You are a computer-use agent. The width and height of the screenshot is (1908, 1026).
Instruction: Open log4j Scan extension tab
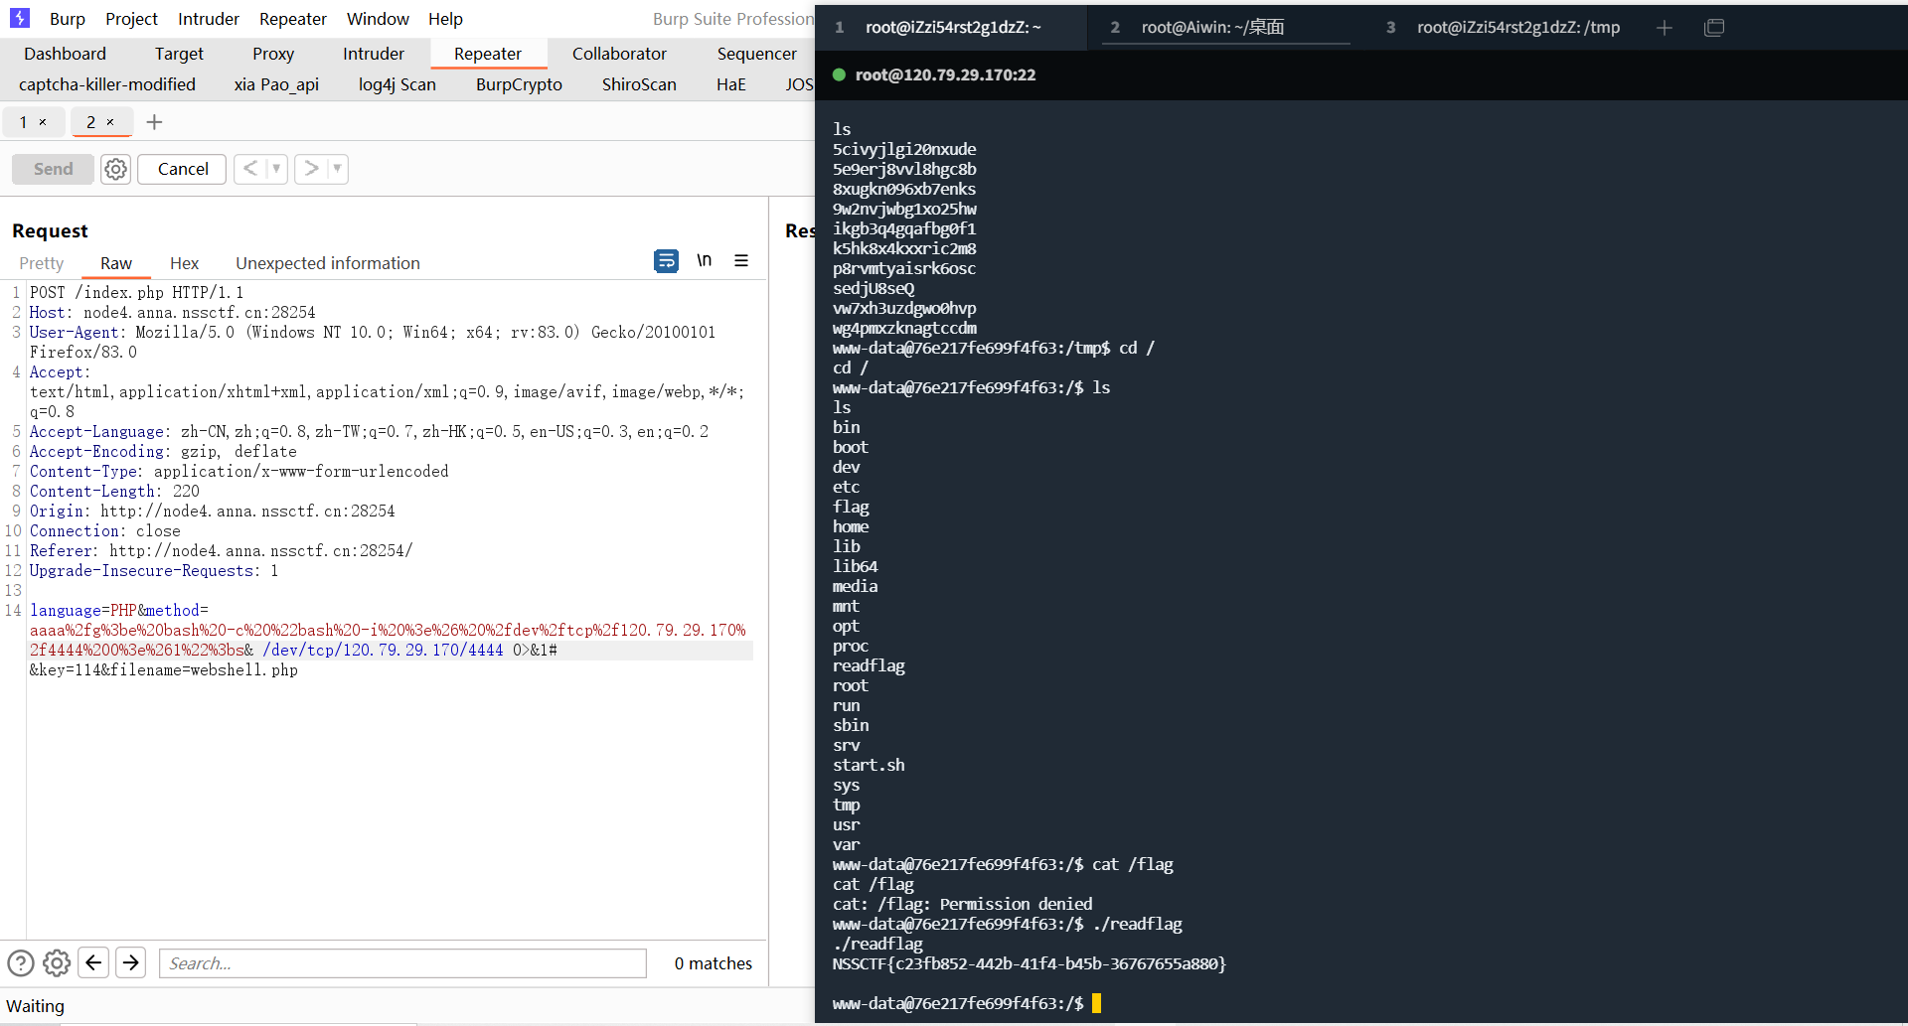397,84
